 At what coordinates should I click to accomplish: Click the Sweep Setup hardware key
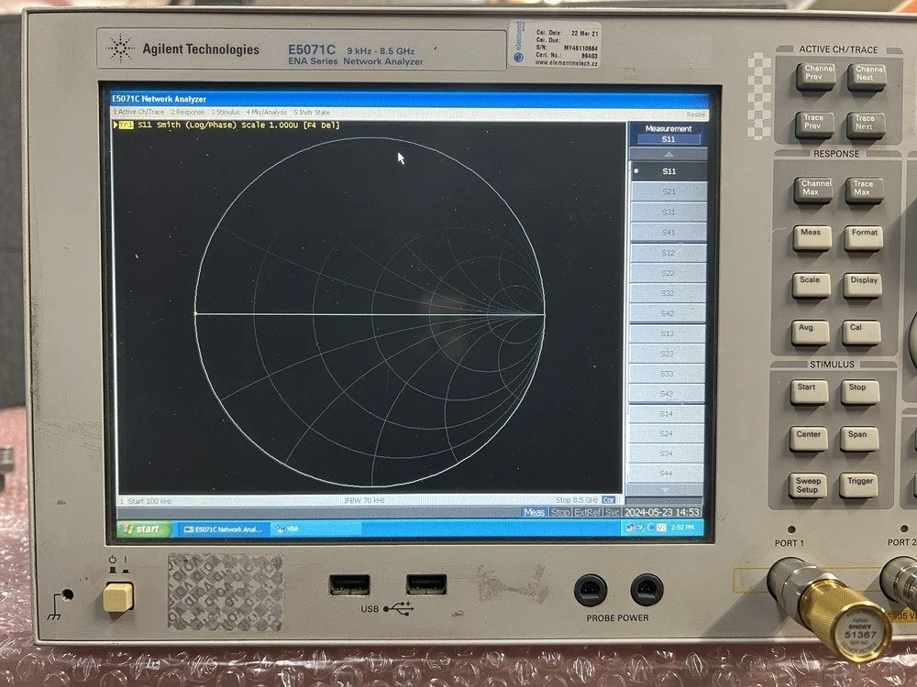coord(808,485)
